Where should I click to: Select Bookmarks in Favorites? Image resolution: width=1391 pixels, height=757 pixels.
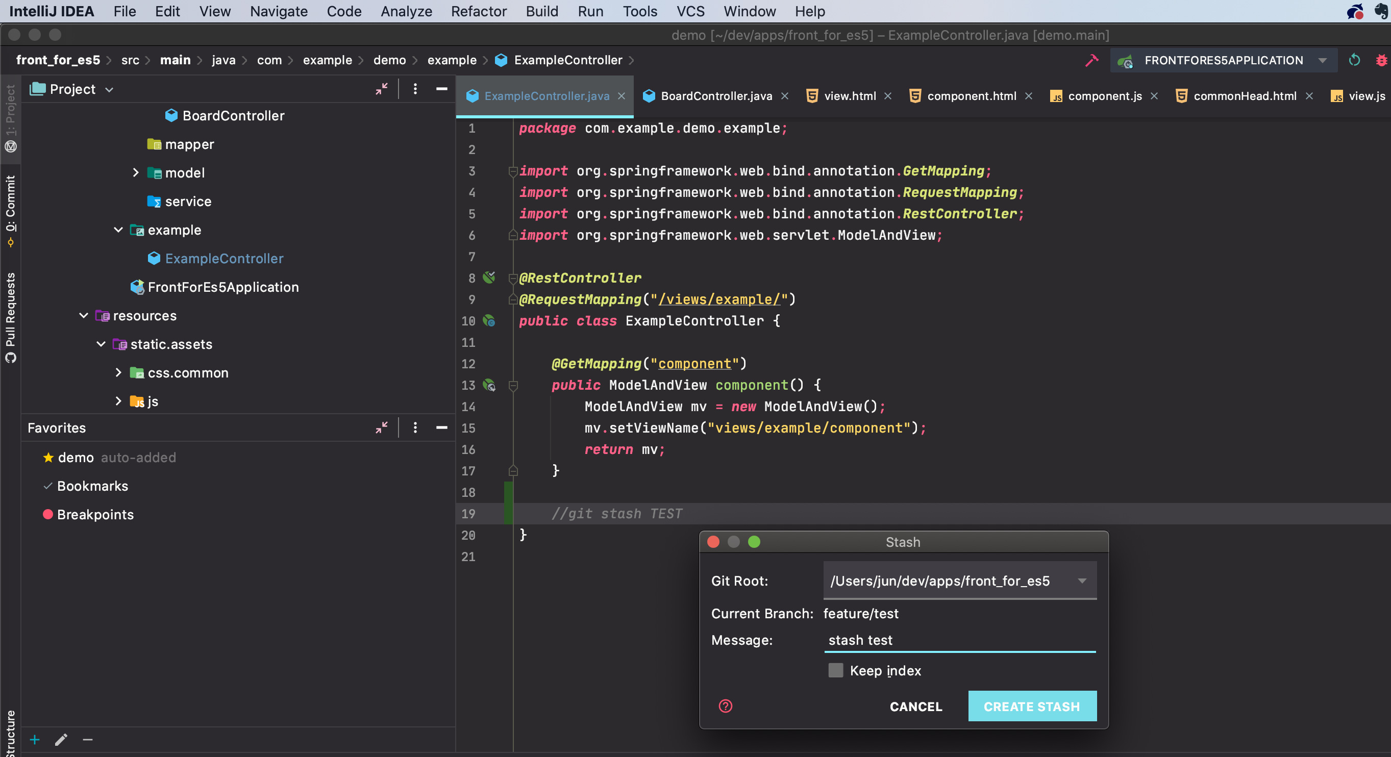tap(92, 486)
